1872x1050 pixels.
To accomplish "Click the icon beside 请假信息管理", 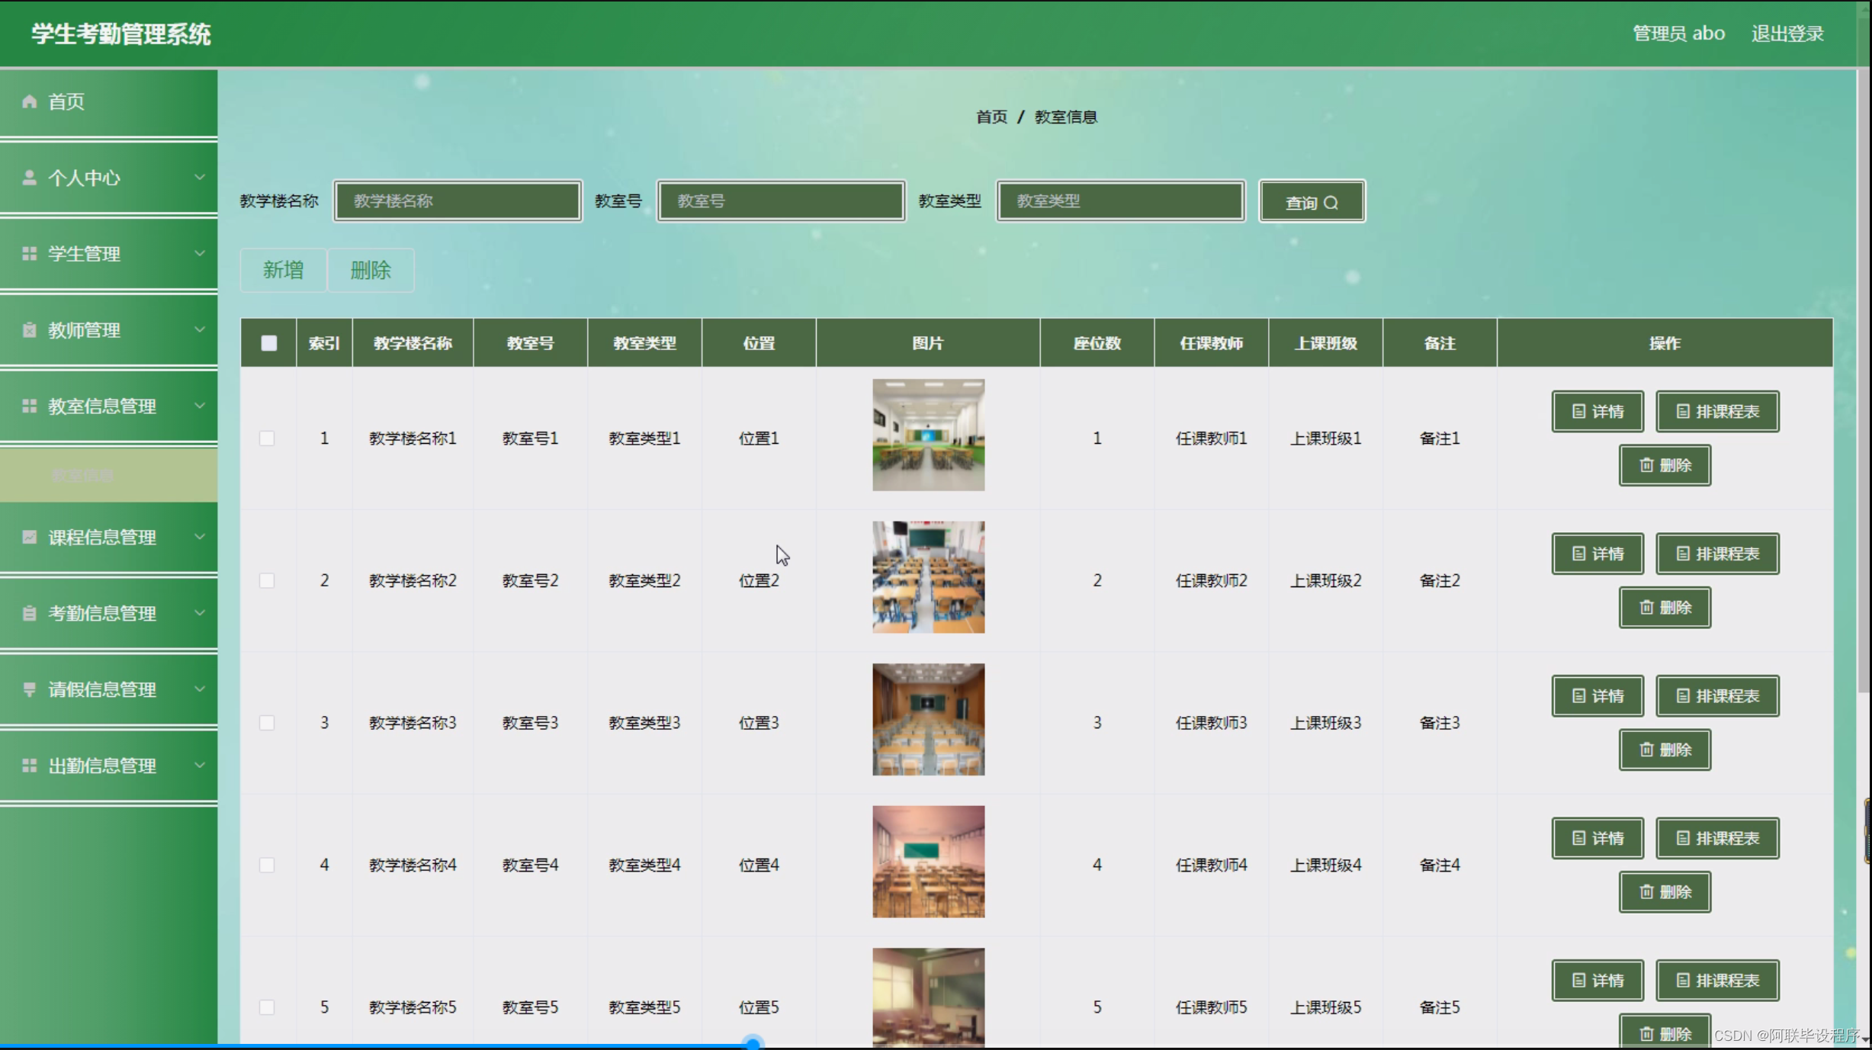I will [29, 689].
